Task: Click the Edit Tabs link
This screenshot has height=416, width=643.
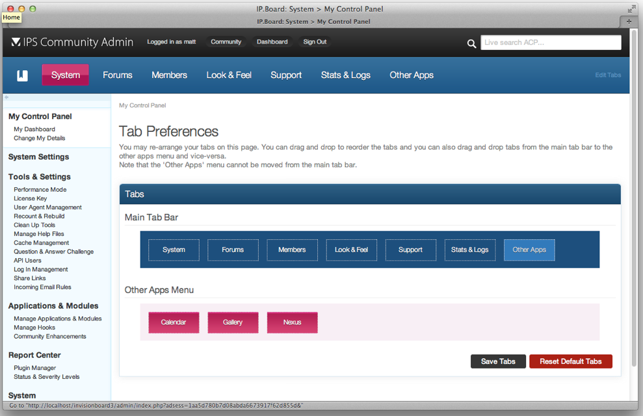Action: (x=608, y=75)
